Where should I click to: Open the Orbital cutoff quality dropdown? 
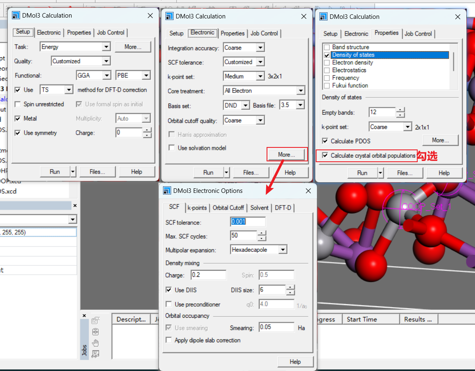coord(260,120)
